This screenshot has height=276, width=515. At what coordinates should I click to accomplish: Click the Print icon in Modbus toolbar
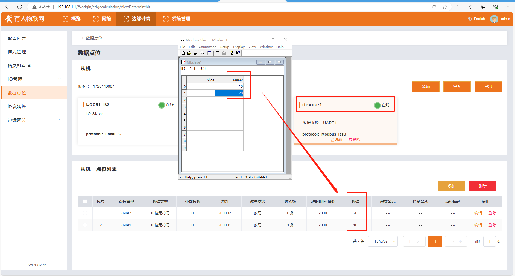click(202, 53)
